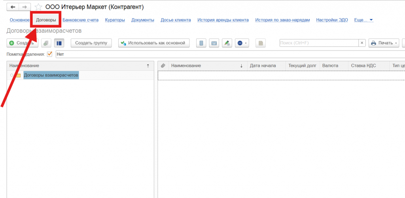Toggle the blue tree view mode icon
405x198 pixels.
click(59, 43)
